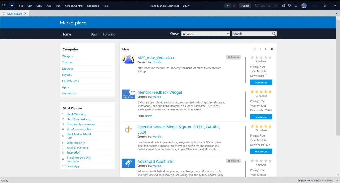Go to Marketplace Home

[66, 34]
